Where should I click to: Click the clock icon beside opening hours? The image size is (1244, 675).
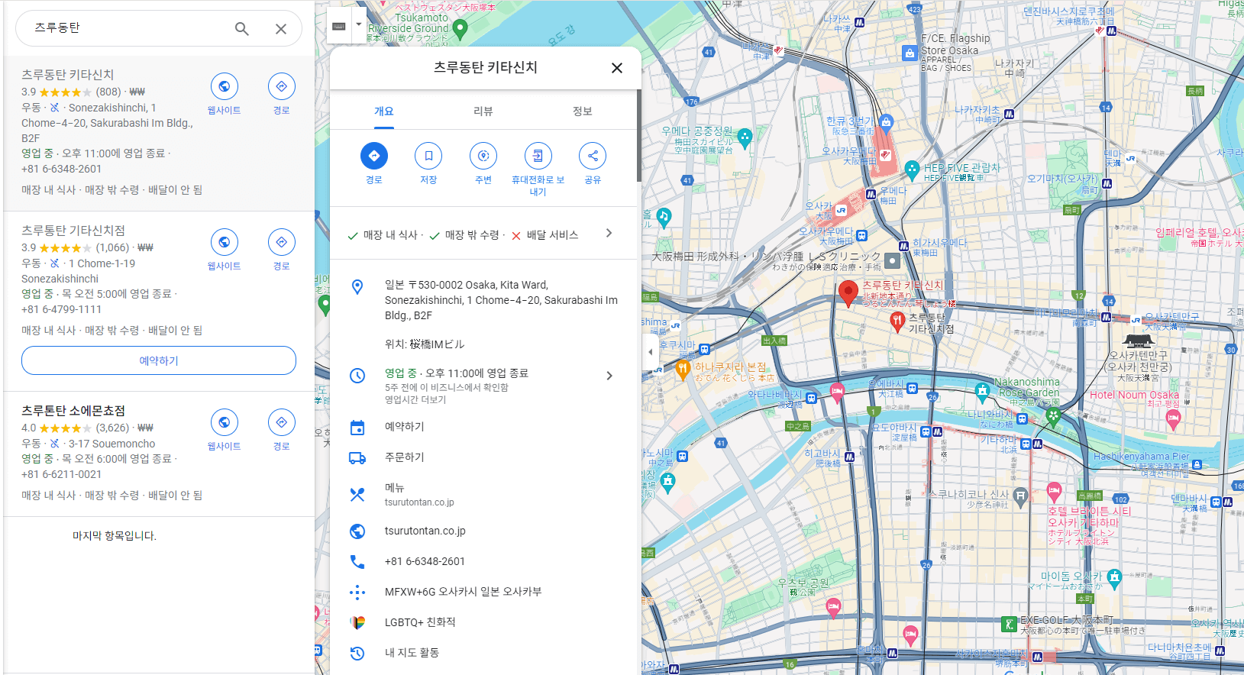click(357, 376)
